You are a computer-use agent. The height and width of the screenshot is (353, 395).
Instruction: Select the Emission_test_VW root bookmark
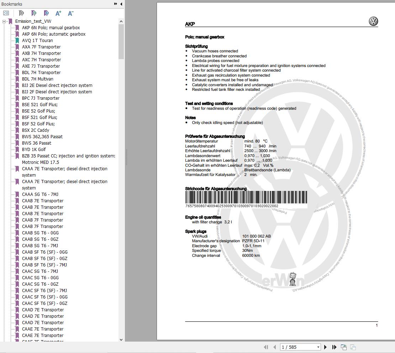33,21
